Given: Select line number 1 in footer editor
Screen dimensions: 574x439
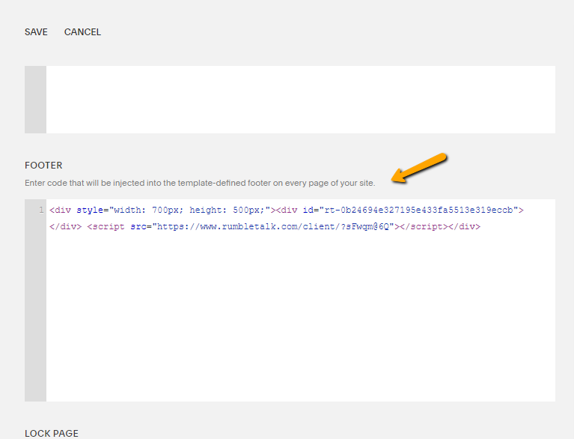Looking at the screenshot, I should (x=40, y=211).
